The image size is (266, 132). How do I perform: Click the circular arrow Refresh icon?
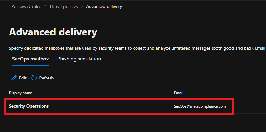[34, 78]
